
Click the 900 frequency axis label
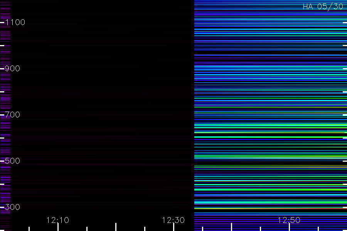click(12, 69)
